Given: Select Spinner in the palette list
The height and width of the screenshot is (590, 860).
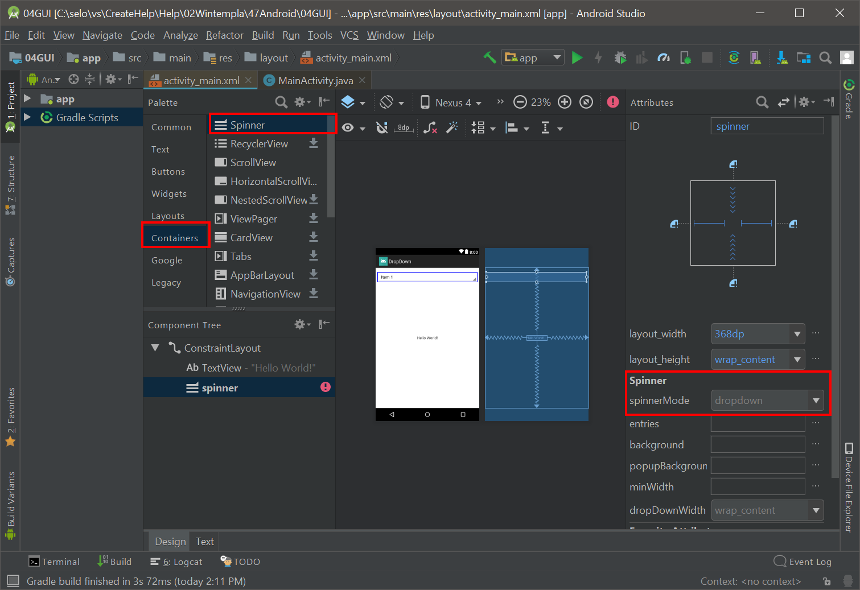Looking at the screenshot, I should 269,125.
